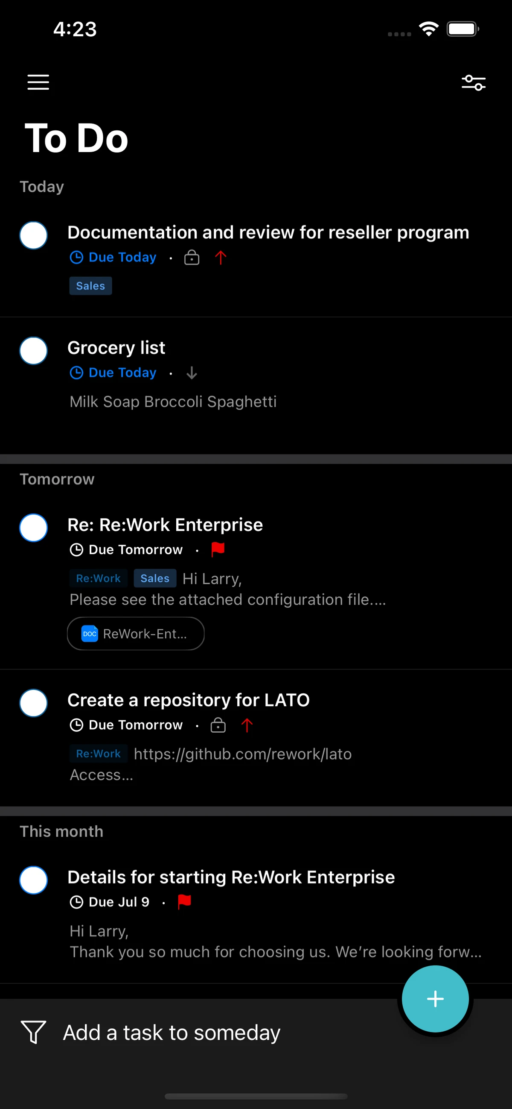Open the Details for starting Re:Work Enterprise task

pos(231,877)
